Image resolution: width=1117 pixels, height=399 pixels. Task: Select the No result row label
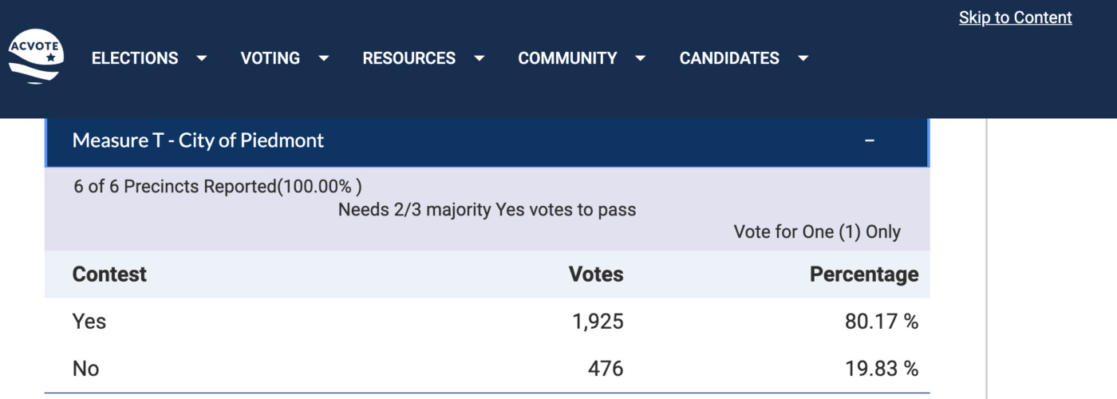click(86, 369)
